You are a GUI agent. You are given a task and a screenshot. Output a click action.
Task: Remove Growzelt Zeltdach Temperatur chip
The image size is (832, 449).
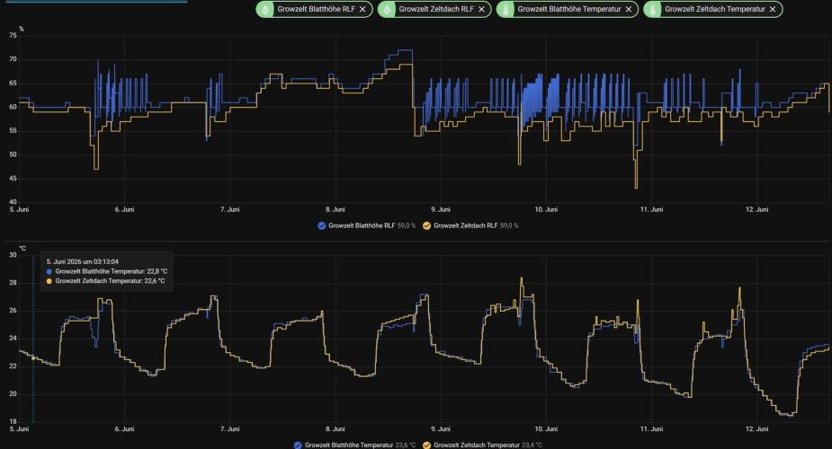(x=773, y=9)
